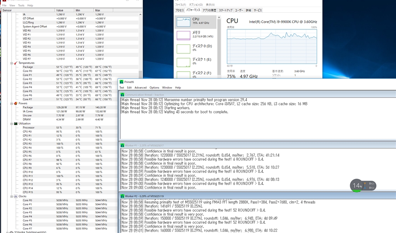This screenshot has width=396, height=233.
Task: Activate the Worker #1 title bar
Action: pos(258,145)
